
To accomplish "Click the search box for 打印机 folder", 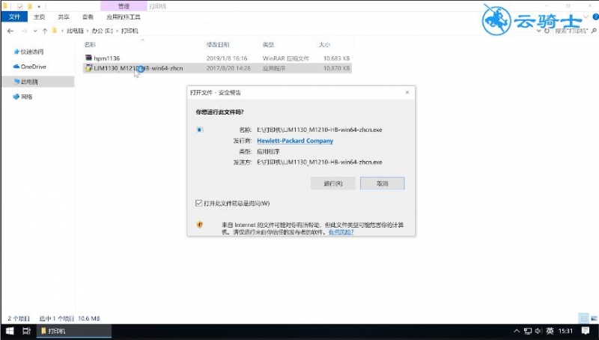I will (571, 31).
